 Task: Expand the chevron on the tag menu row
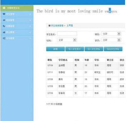[30, 26]
